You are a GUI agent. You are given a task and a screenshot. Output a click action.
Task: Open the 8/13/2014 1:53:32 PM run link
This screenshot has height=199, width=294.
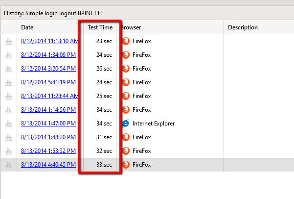pos(48,151)
